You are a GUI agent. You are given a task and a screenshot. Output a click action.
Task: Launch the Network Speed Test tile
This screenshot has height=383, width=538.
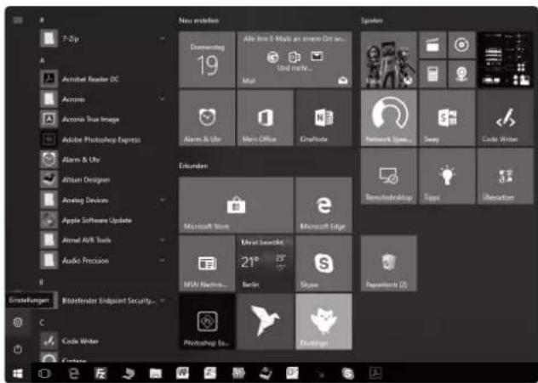coord(389,118)
